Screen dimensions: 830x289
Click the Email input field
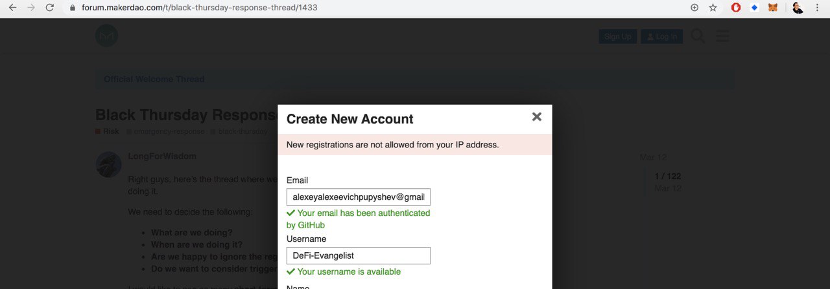pos(359,197)
